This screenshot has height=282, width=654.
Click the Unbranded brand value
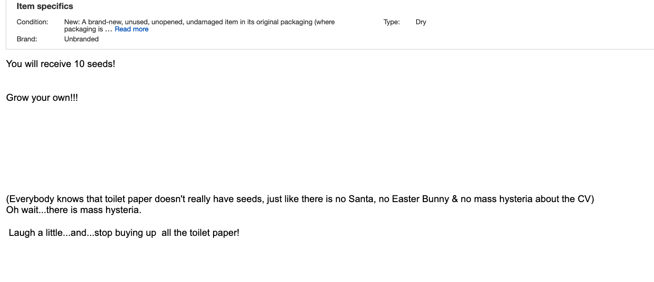[81, 39]
